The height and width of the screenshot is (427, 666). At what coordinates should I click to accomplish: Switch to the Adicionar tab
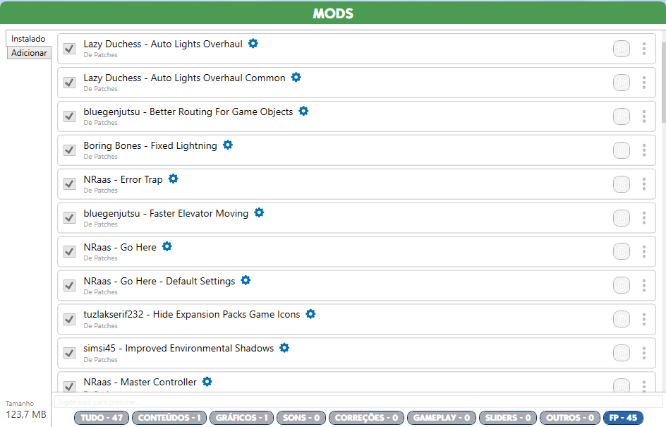29,53
